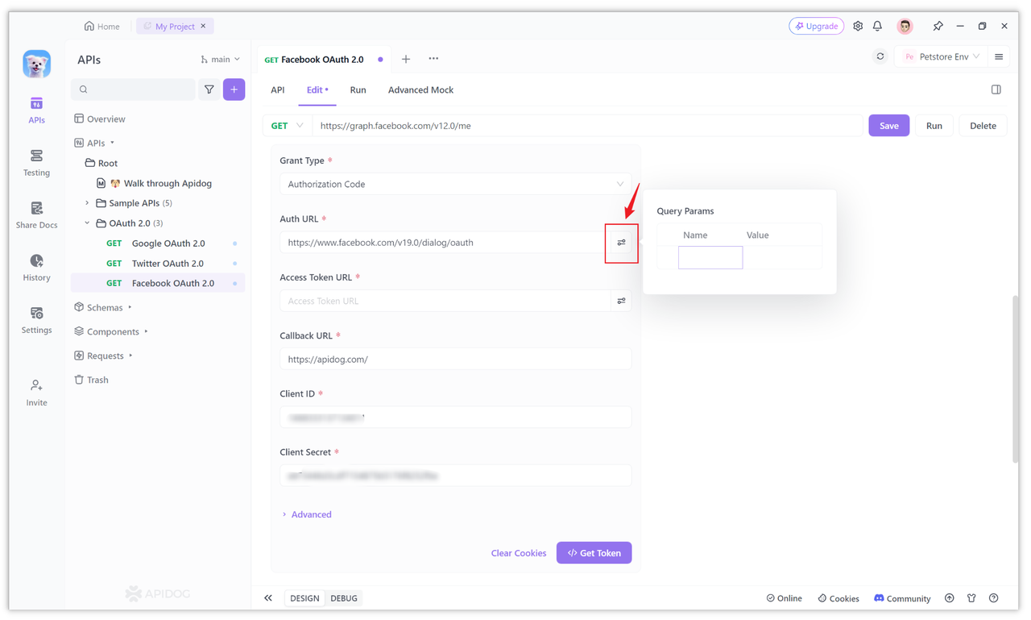
Task: Open Google OAuth 2.0 endpoint
Action: (158, 243)
